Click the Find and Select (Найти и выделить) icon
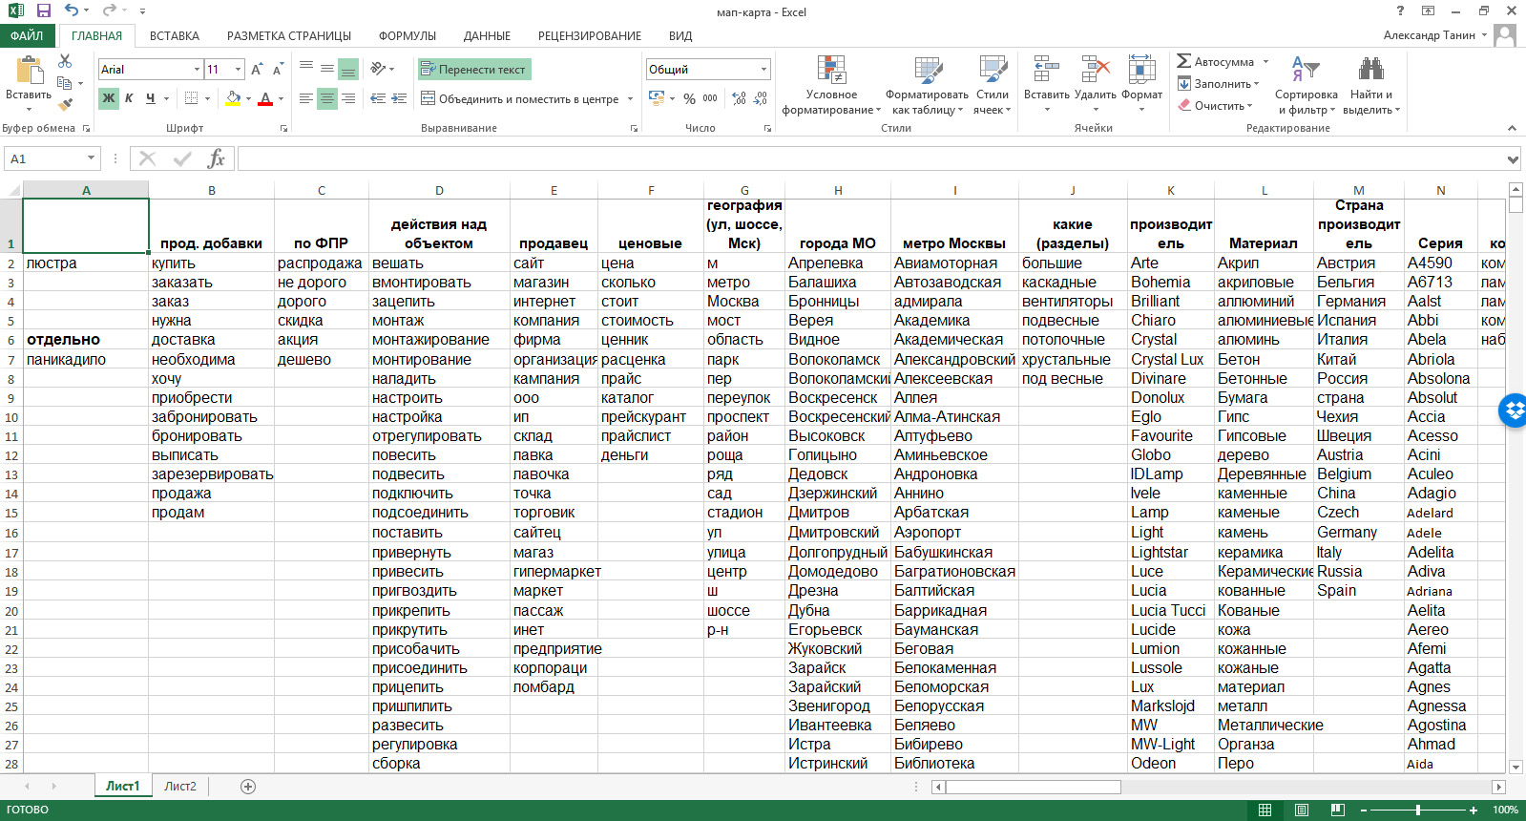 (1370, 85)
